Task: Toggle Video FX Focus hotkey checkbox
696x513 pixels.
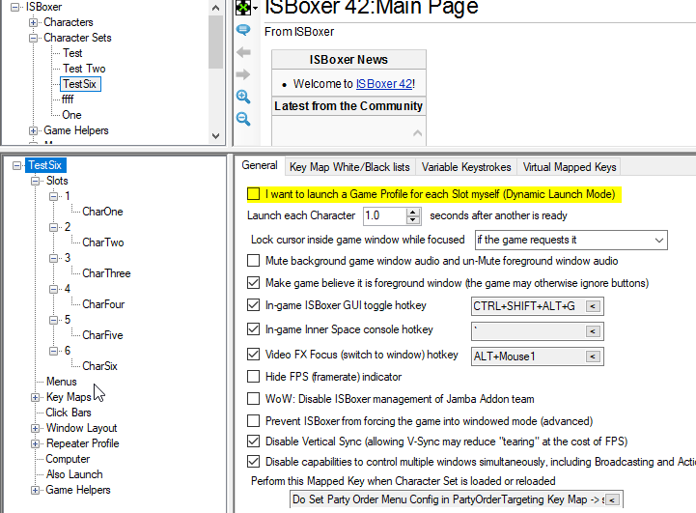Action: pyautogui.click(x=254, y=354)
